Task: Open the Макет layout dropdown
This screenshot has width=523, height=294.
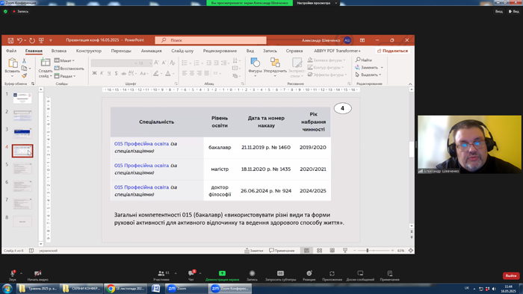Action: [x=64, y=60]
